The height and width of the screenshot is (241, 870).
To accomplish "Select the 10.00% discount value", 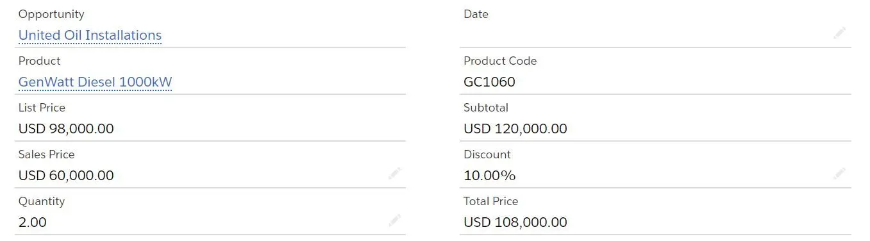I will click(489, 176).
